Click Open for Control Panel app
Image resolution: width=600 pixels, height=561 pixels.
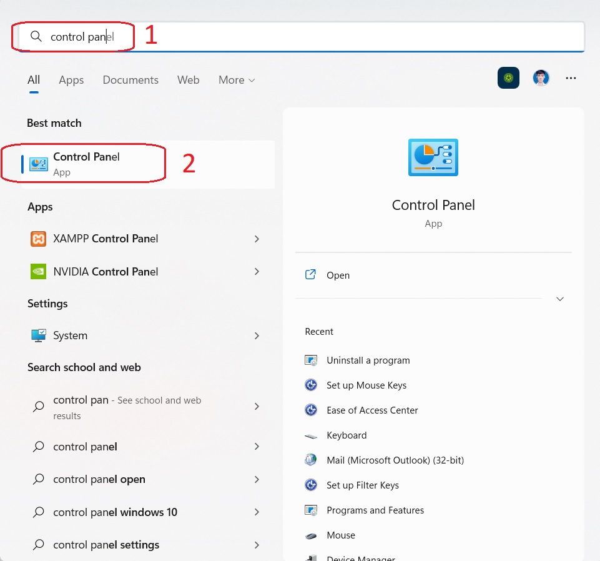click(x=338, y=276)
